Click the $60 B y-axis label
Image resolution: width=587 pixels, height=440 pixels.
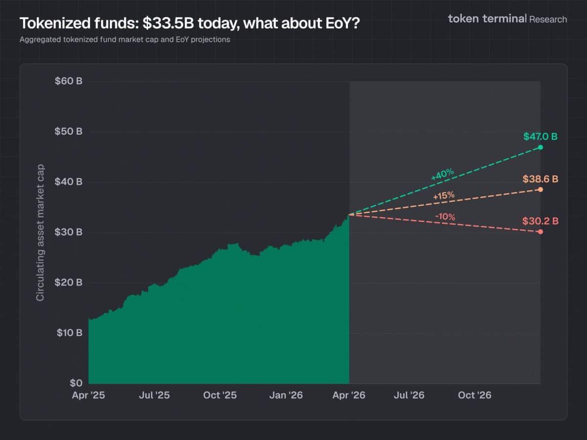[x=68, y=81]
